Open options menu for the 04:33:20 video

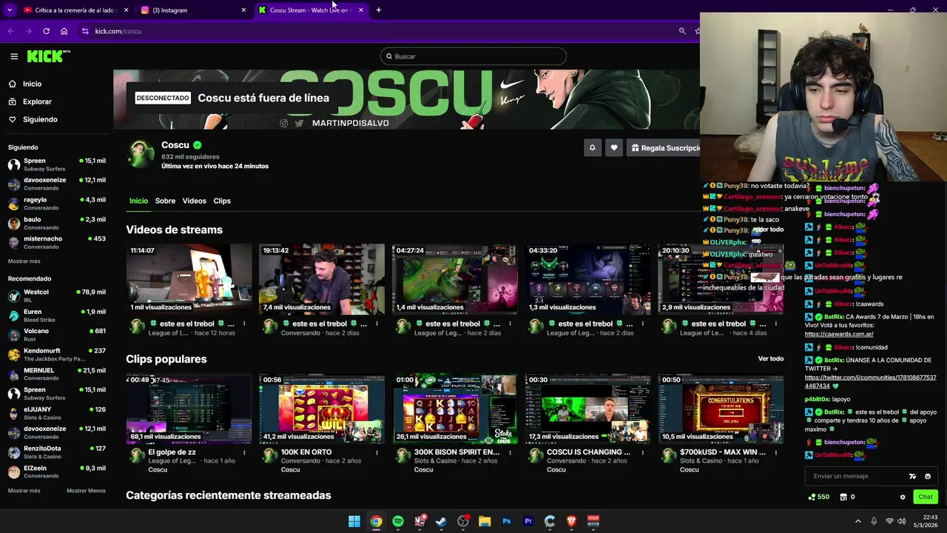[643, 324]
